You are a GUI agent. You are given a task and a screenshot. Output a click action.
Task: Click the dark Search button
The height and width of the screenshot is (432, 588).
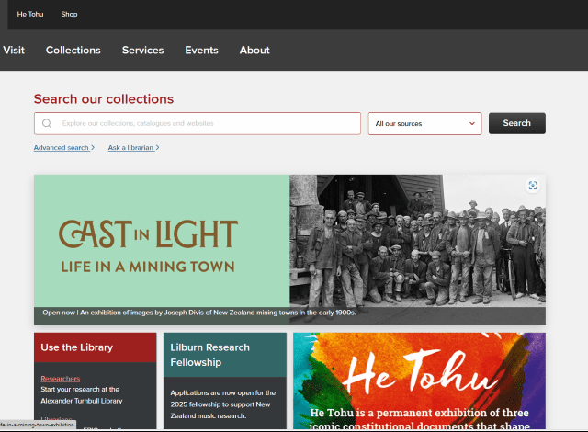click(516, 123)
